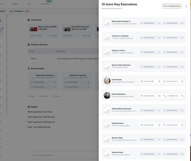
Task: Click TVGuide news article thumbnail
Action: coord(67,29)
